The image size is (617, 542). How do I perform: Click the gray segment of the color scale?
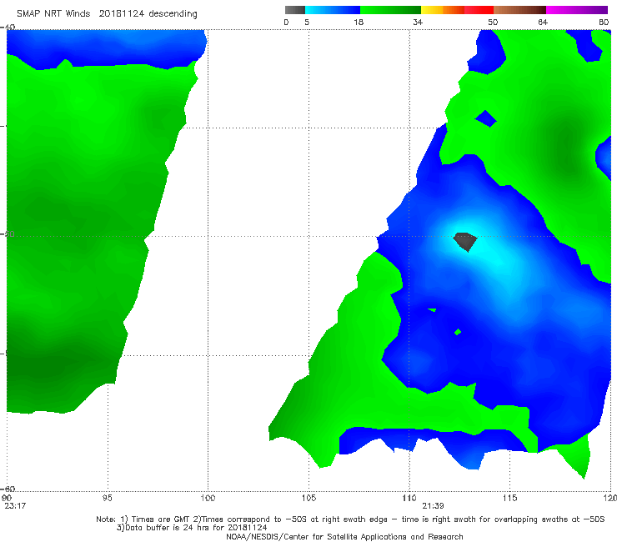pyautogui.click(x=295, y=10)
